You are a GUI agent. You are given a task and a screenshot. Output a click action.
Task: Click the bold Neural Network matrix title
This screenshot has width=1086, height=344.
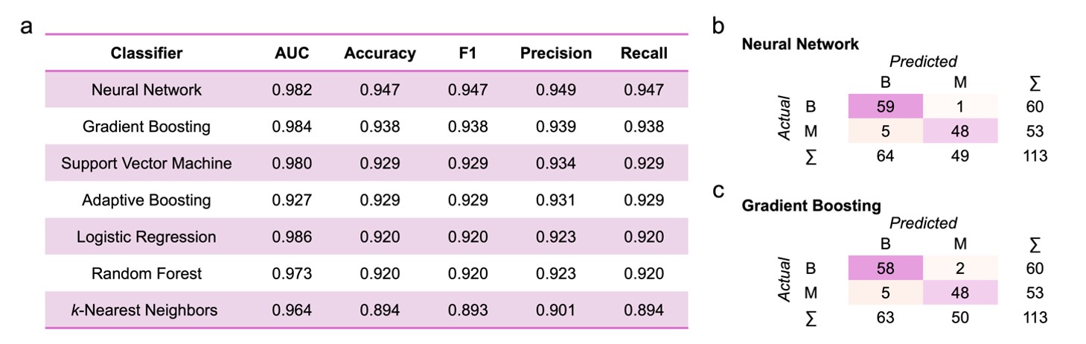pyautogui.click(x=800, y=44)
